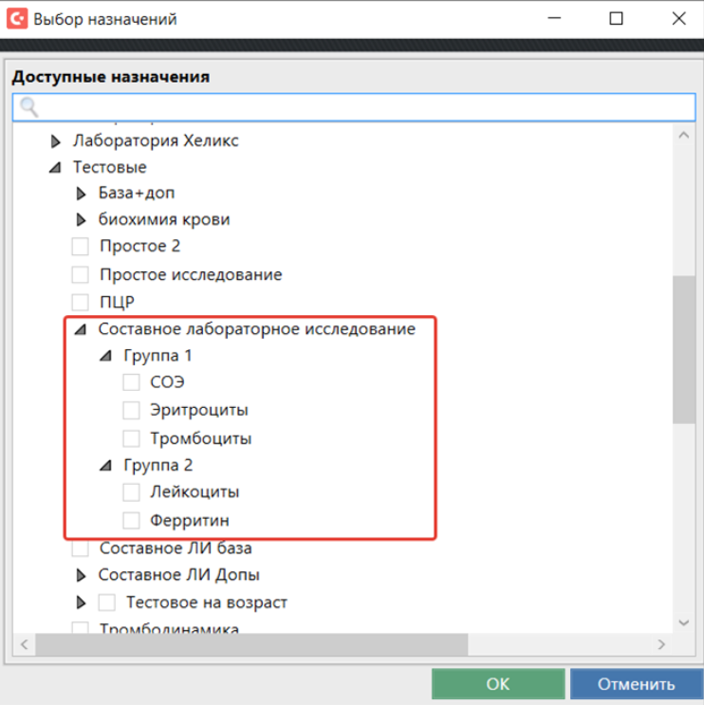
Task: Select the Тромбоциты tree item
Action: [x=199, y=438]
